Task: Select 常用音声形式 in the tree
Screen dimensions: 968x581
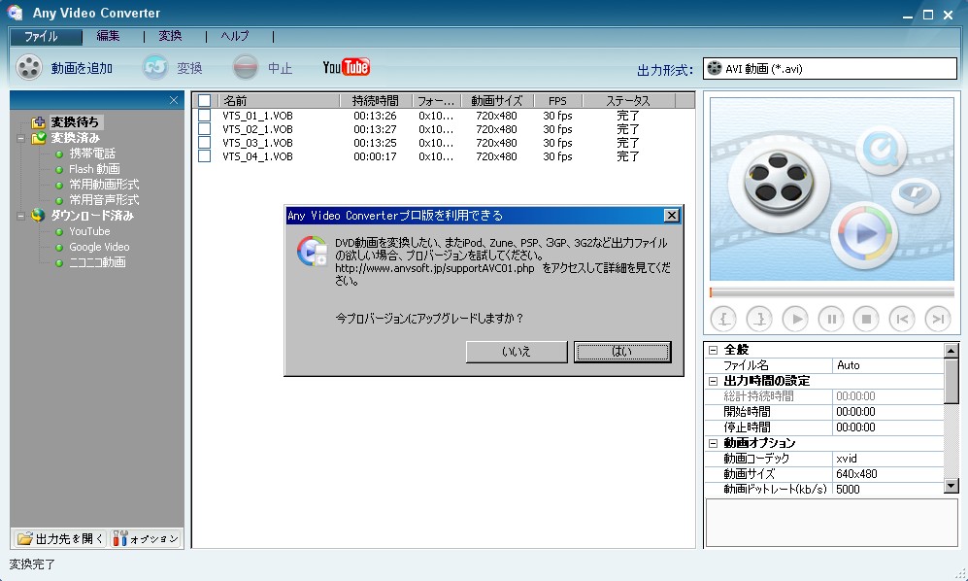Action: coord(104,199)
